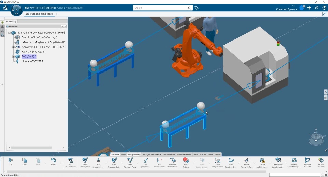Switch to the Setup tab
The width and height of the screenshot is (328, 177).
coord(123,155)
